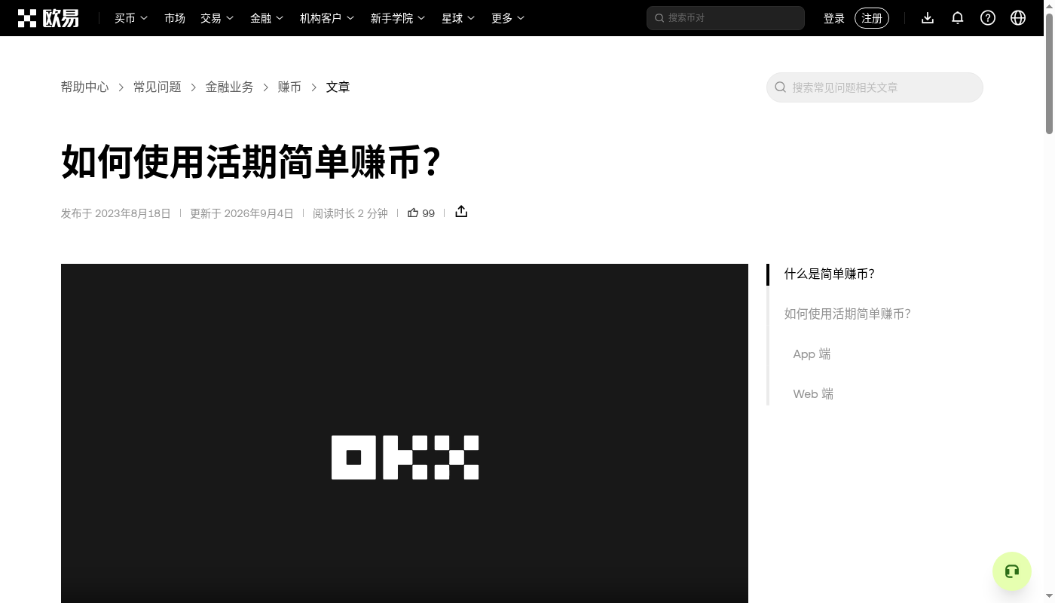Expand the 新手学院 dropdown menu
Image resolution: width=1055 pixels, height=603 pixels.
click(x=398, y=18)
